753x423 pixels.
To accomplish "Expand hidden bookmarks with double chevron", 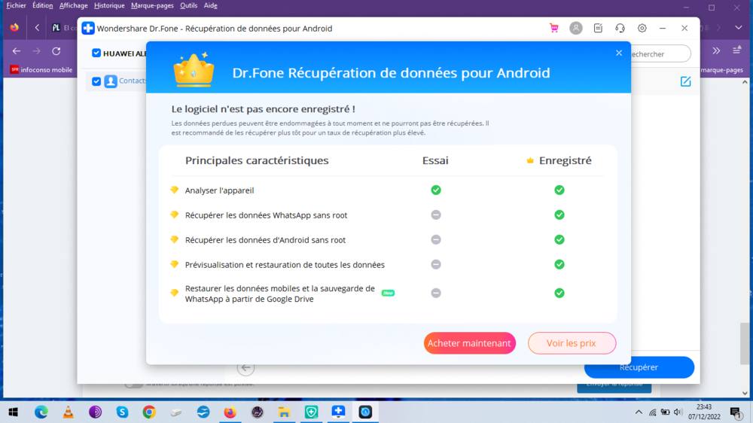I will click(x=716, y=51).
